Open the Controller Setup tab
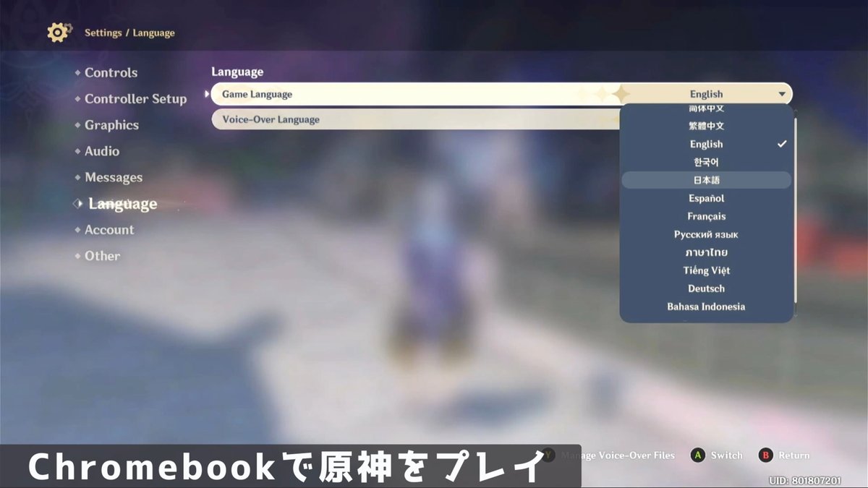The image size is (868, 488). tap(135, 99)
